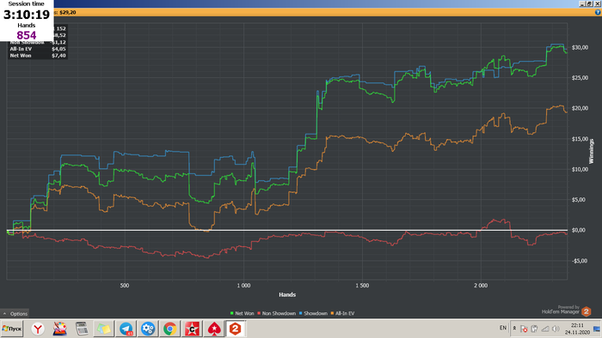Click the $29,20 value in orange bar
The height and width of the screenshot is (338, 602).
click(x=68, y=12)
